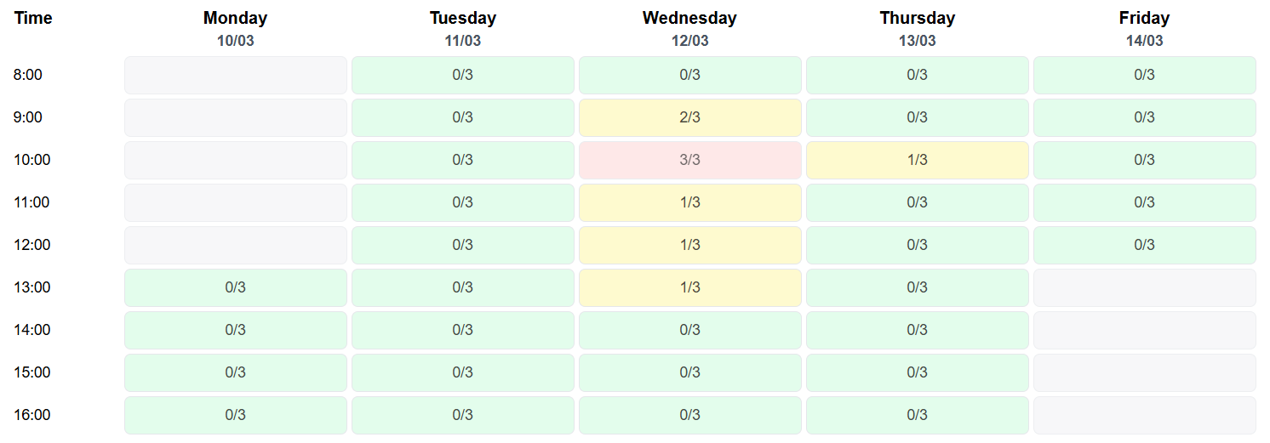Select the Wednesday 12:00 time slot
The image size is (1270, 443).
click(689, 245)
